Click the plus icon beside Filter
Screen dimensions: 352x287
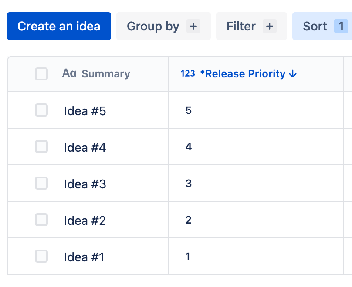tap(270, 26)
